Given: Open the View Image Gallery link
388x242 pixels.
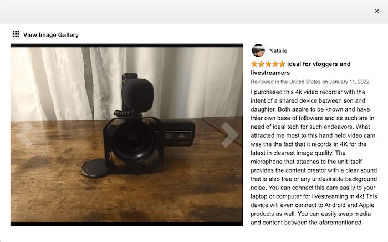Looking at the screenshot, I should 51,35.
